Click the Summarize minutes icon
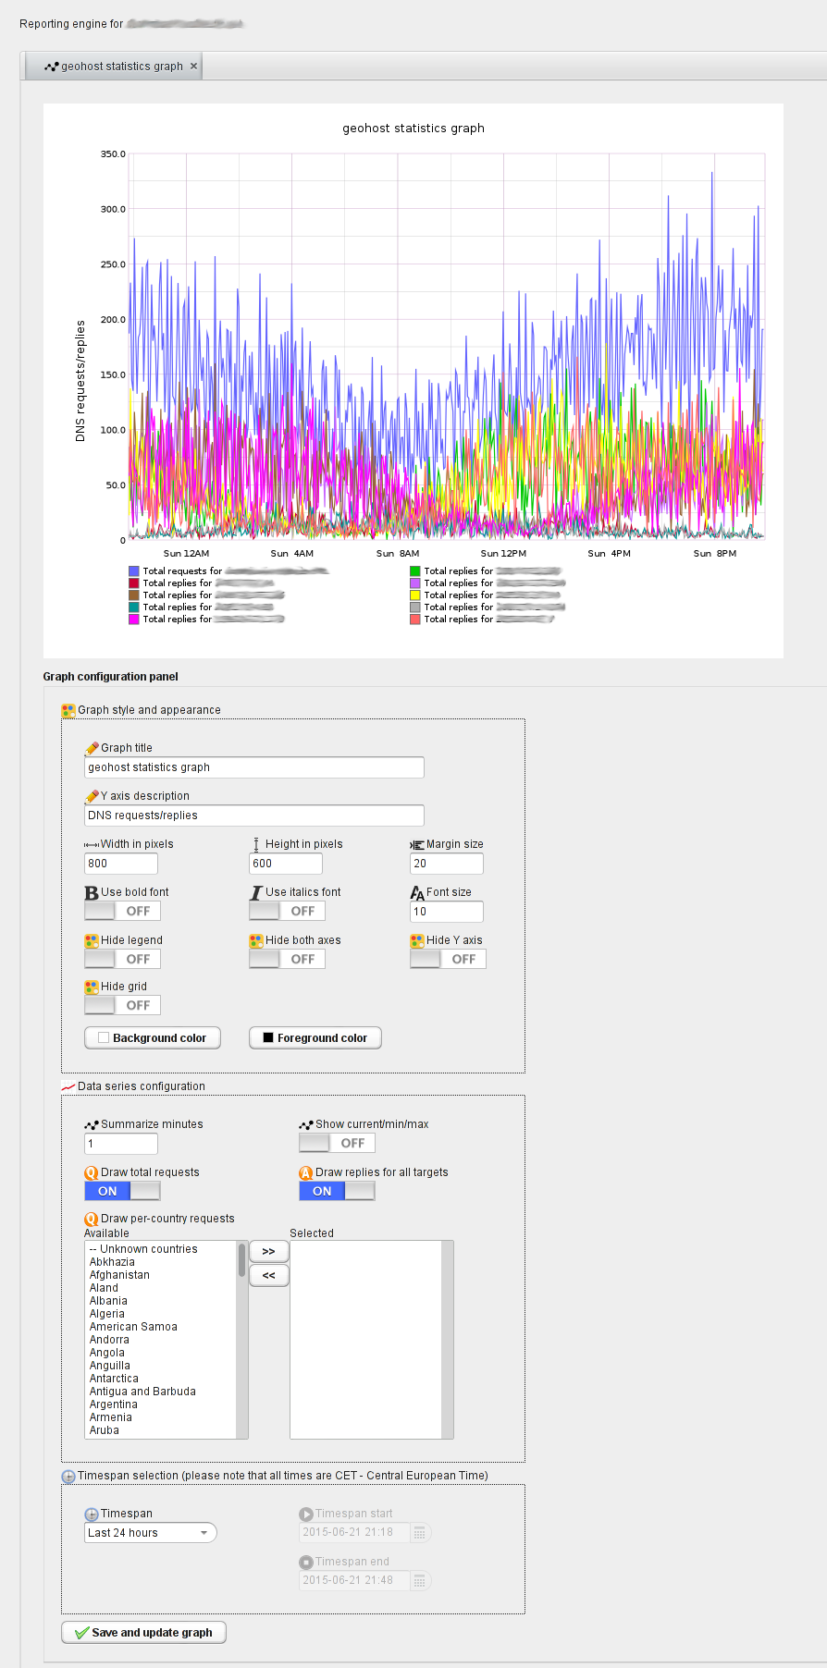The height and width of the screenshot is (1668, 827). click(92, 1125)
